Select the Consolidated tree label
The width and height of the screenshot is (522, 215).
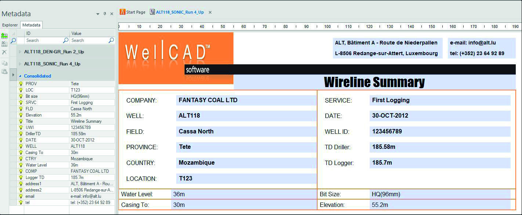pos(37,76)
